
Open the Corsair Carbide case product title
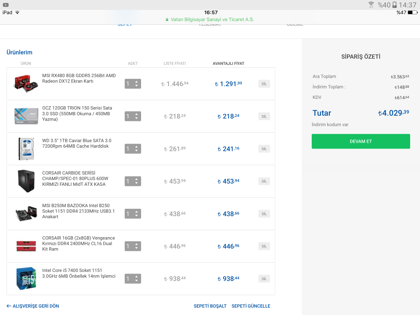click(75, 178)
